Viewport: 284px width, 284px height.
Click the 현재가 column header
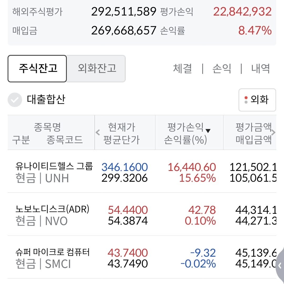click(x=121, y=128)
